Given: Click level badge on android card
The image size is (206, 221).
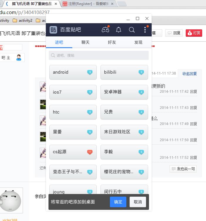Looking at the screenshot, I should point(90,72).
